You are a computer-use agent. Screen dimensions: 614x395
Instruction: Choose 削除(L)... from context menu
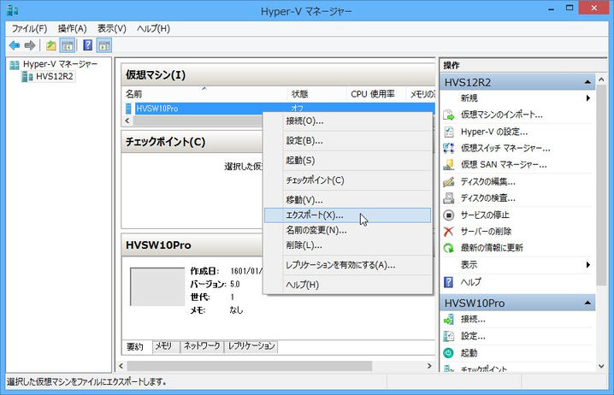click(x=348, y=245)
